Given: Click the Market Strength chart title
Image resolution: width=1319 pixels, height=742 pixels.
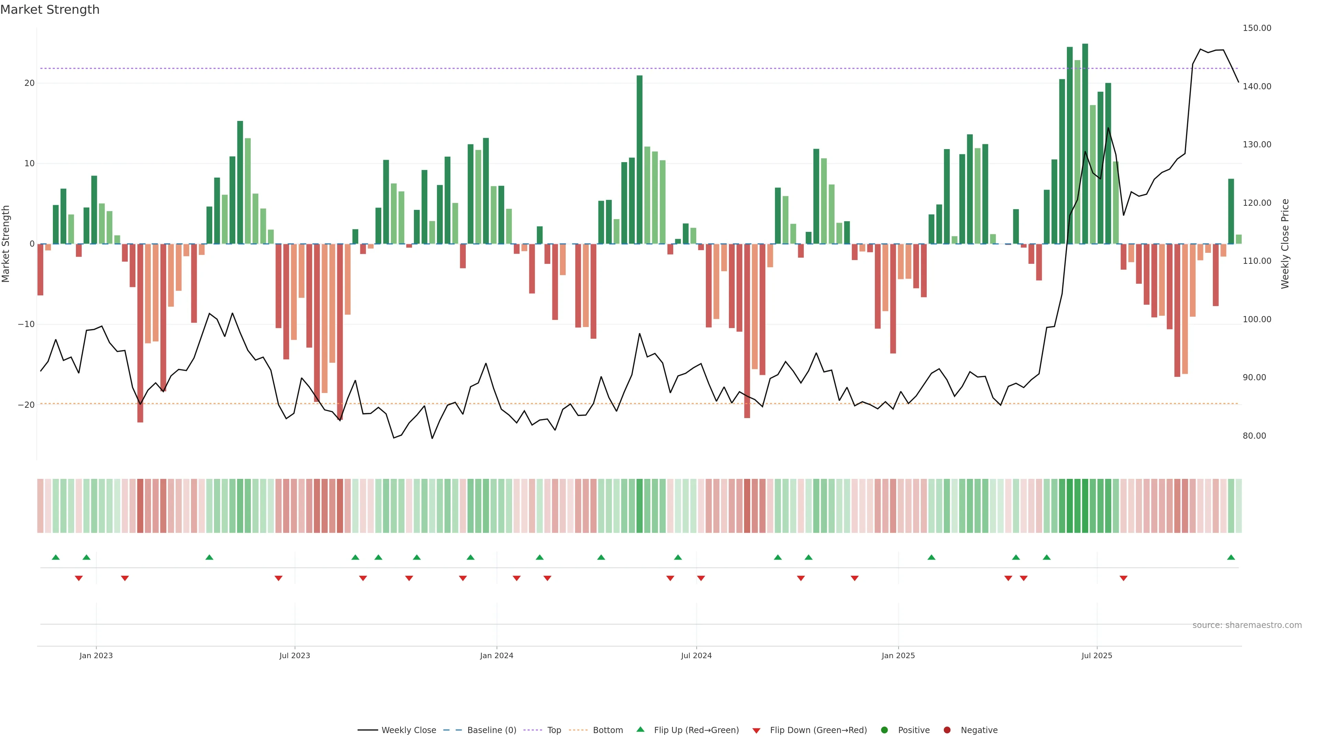Looking at the screenshot, I should [x=50, y=10].
